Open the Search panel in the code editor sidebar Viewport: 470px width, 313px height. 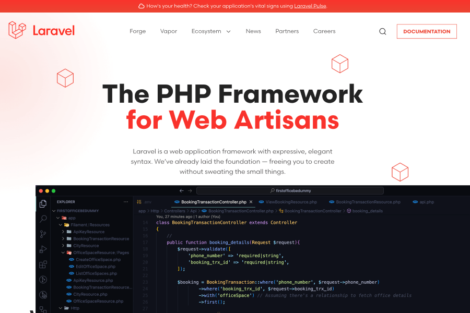[x=43, y=219]
